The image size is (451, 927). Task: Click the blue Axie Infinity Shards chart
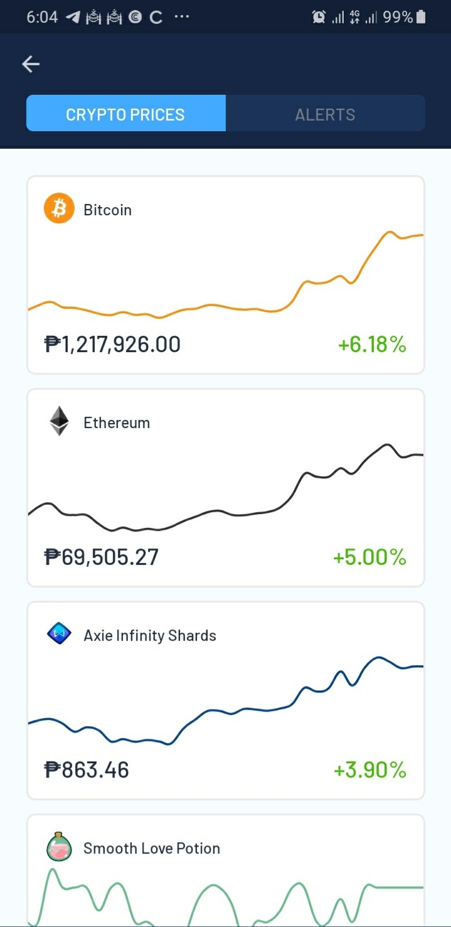click(x=226, y=700)
